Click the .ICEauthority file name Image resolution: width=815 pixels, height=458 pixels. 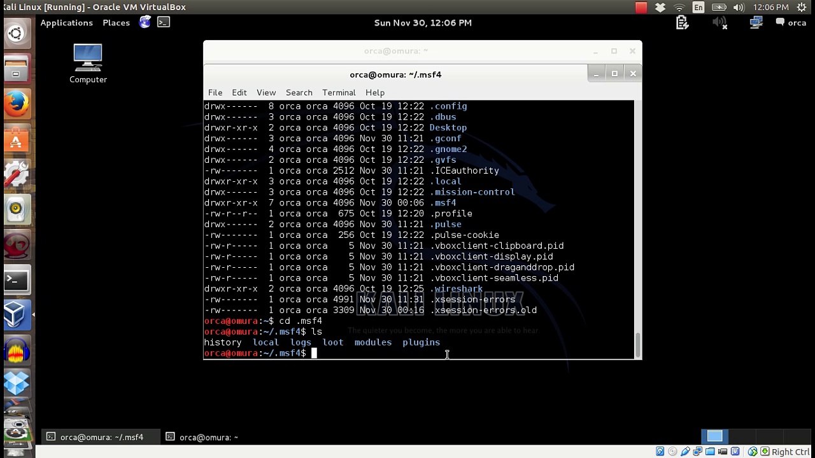coord(464,170)
